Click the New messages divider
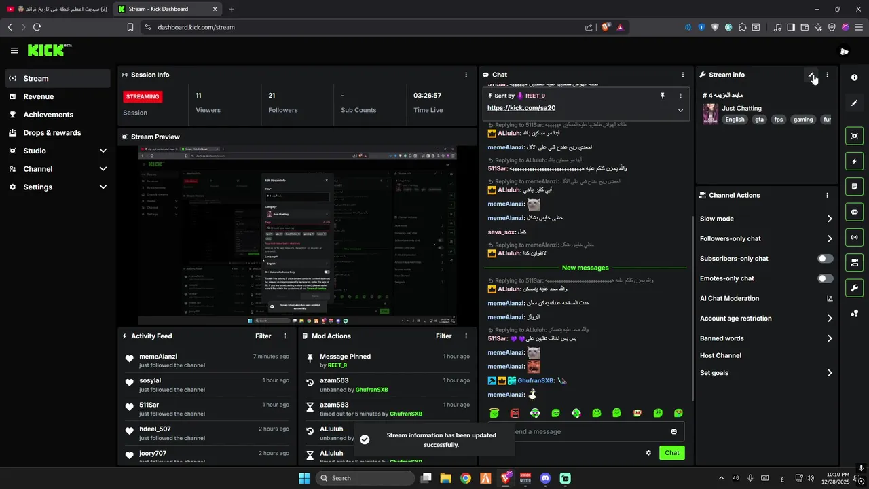 (x=585, y=268)
